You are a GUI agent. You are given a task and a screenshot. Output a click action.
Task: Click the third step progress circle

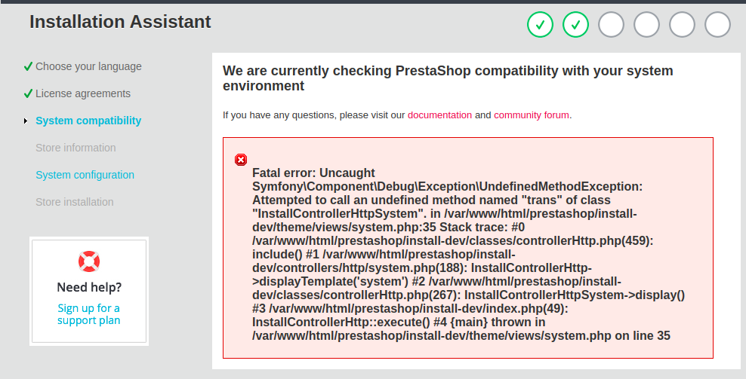[611, 24]
